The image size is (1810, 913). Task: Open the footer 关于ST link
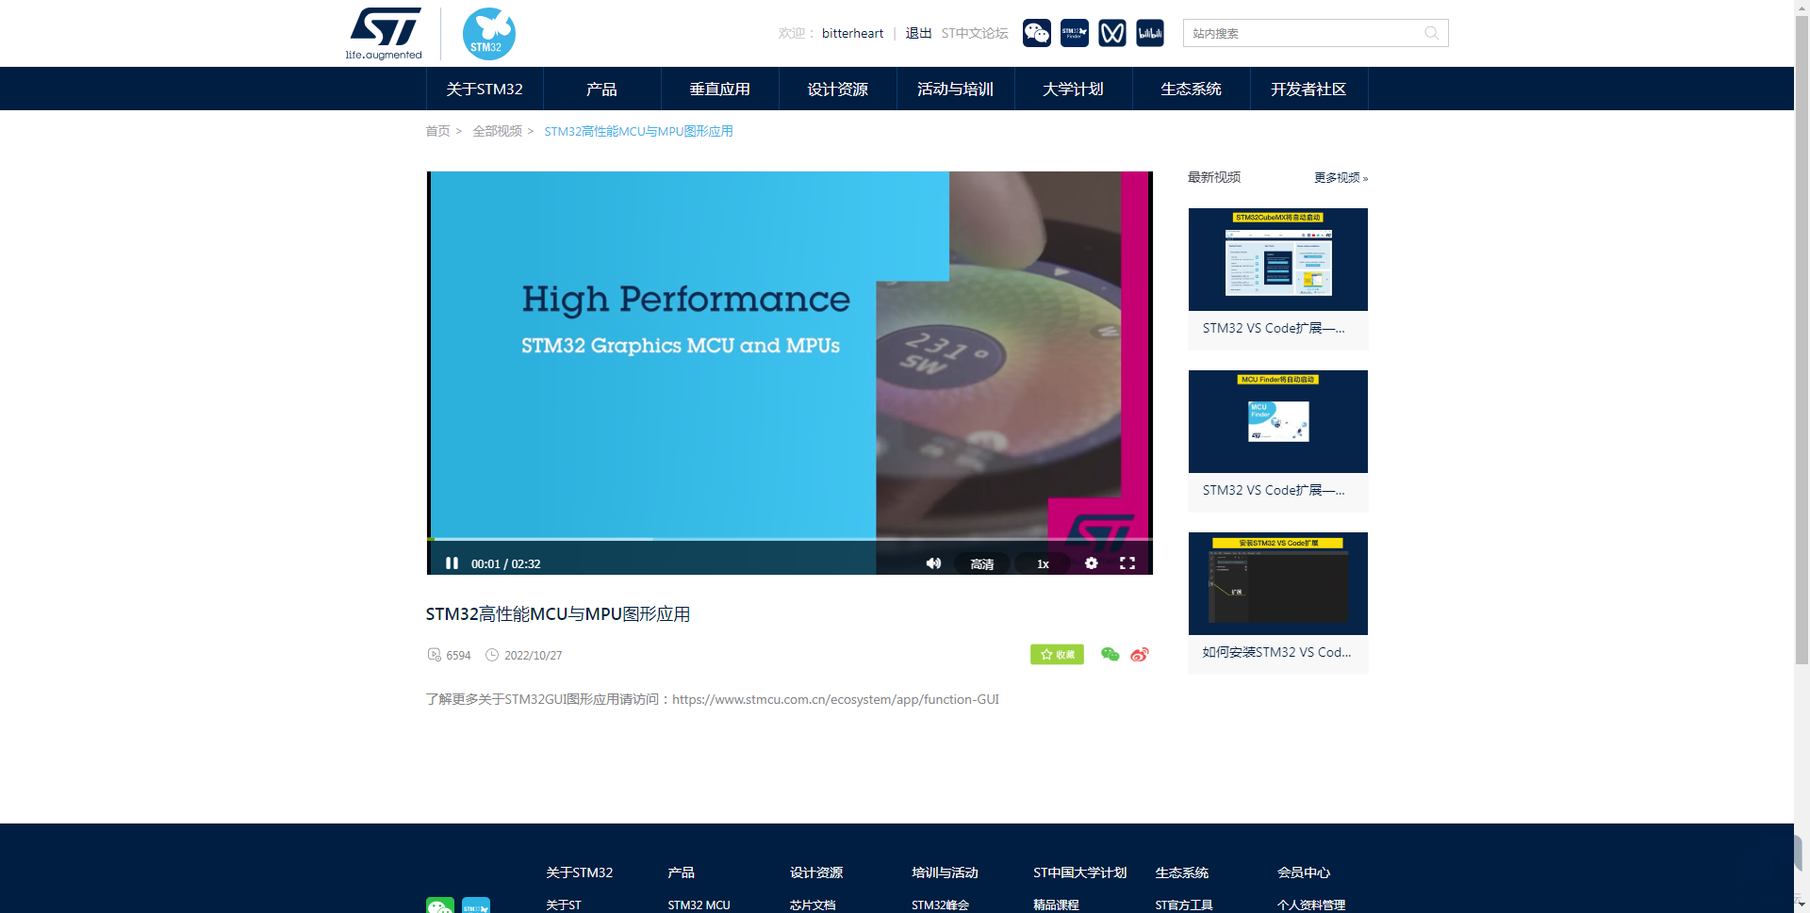point(564,905)
